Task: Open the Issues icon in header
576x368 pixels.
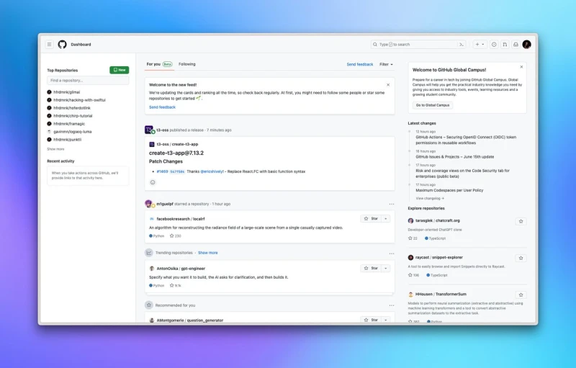Action: (x=494, y=44)
